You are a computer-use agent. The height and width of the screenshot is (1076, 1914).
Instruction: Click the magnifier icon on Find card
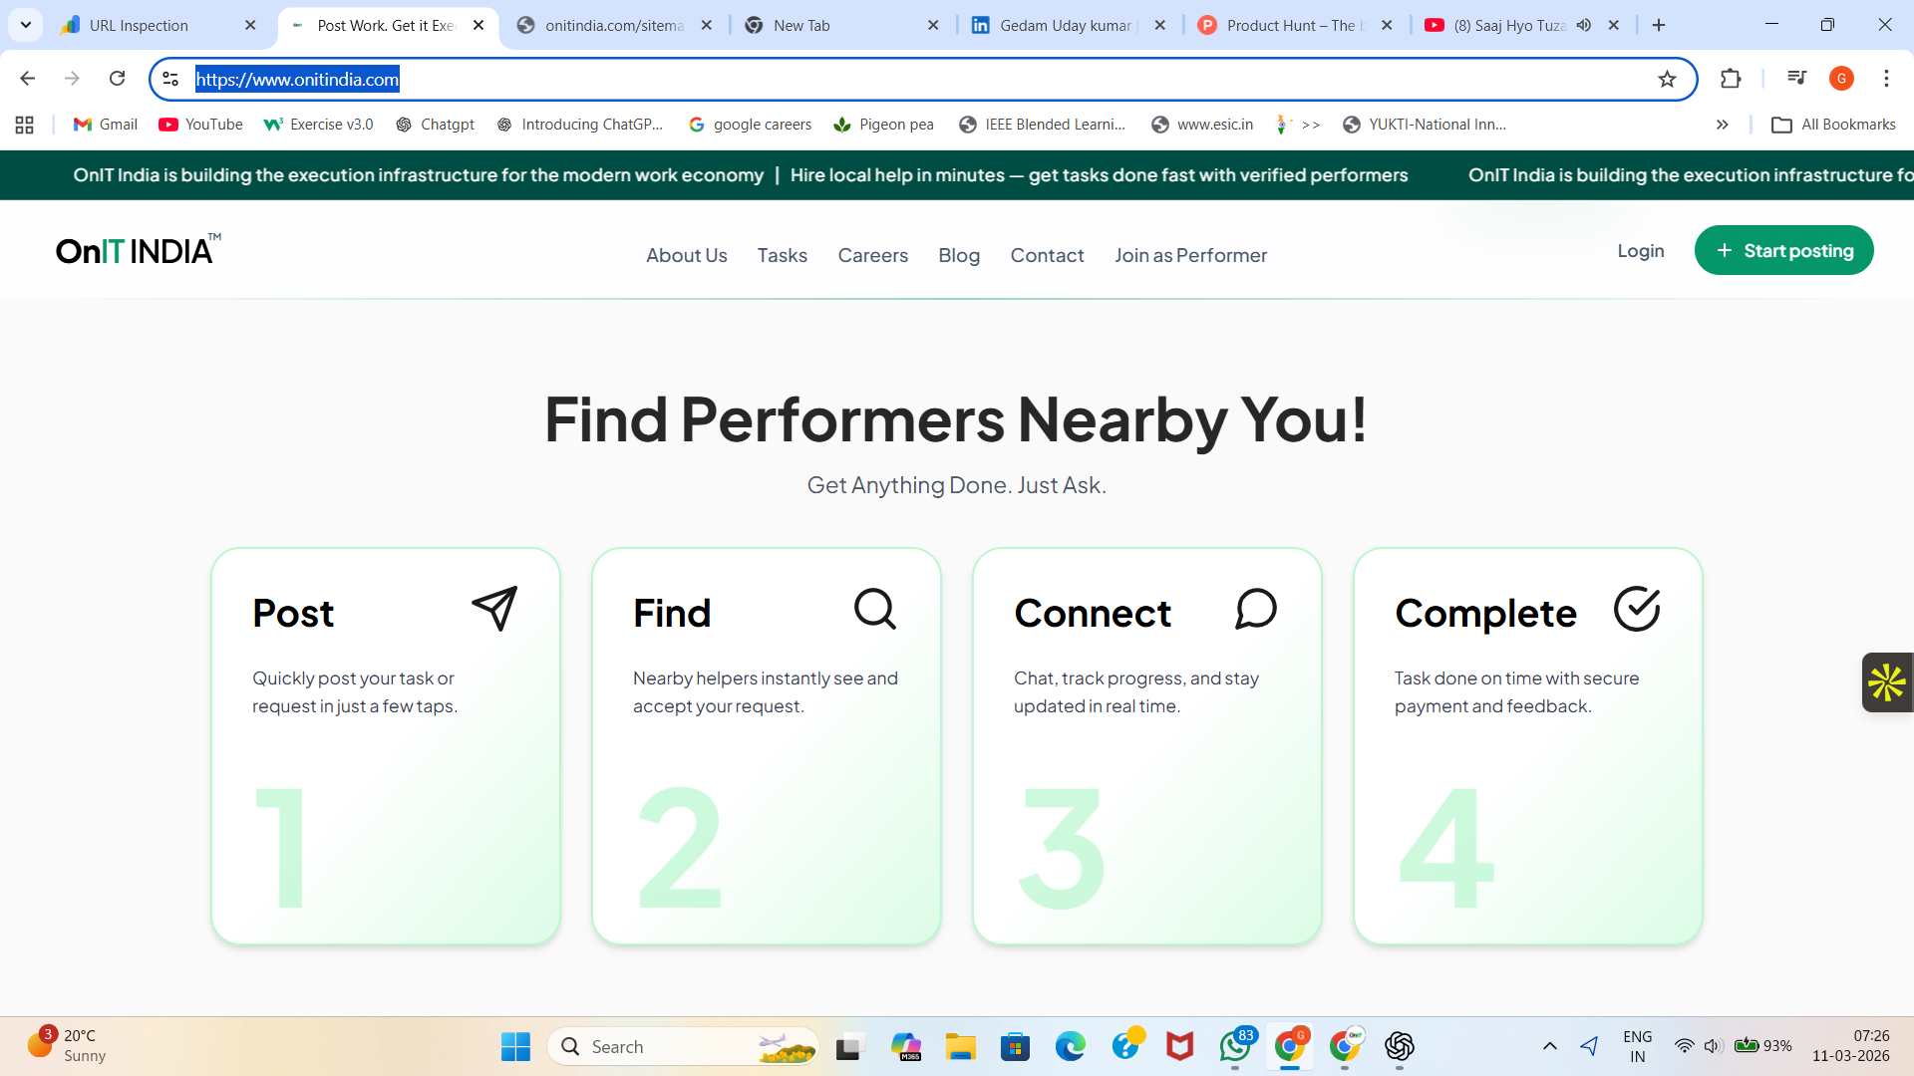point(875,609)
